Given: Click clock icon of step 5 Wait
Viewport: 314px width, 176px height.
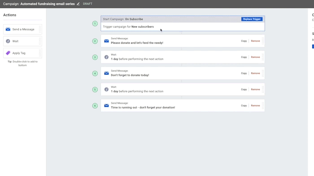Looking at the screenshot, I should click(106, 89).
